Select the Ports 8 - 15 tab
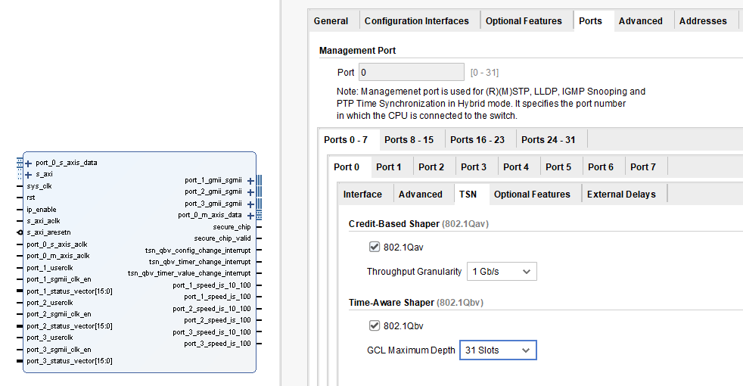The width and height of the screenshot is (743, 386). click(409, 139)
